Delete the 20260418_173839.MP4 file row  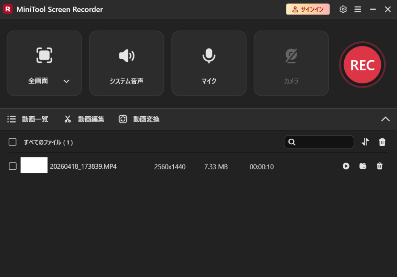pos(380,166)
